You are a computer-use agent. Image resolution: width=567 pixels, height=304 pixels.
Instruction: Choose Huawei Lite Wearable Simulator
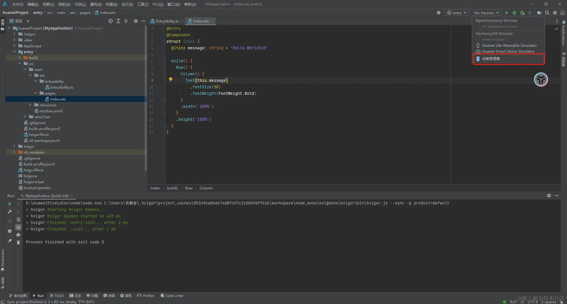(x=509, y=45)
